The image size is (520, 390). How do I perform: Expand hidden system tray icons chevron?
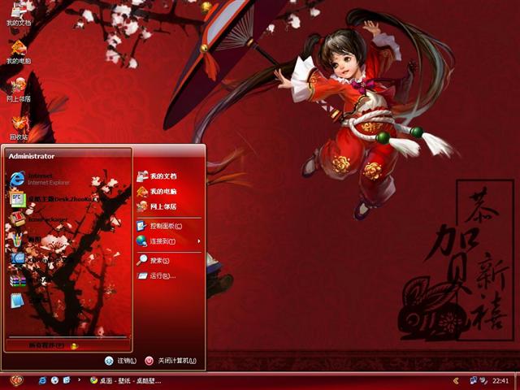457,381
